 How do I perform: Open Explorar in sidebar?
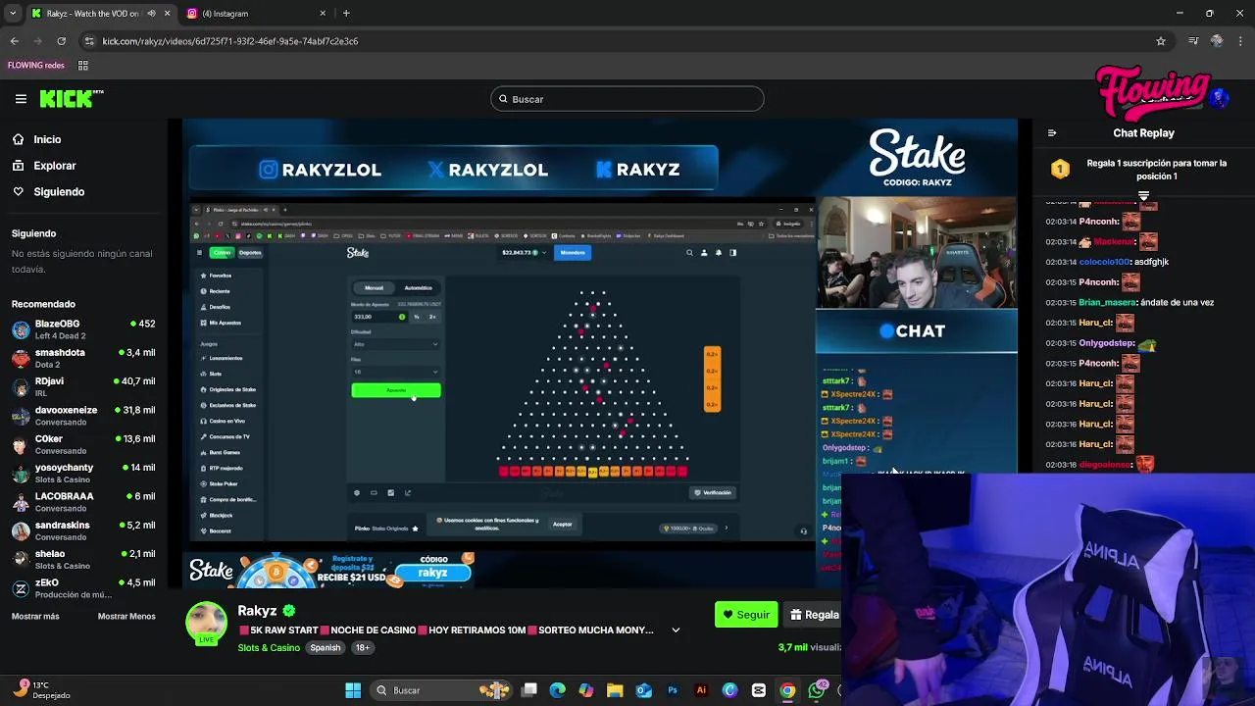(x=54, y=166)
